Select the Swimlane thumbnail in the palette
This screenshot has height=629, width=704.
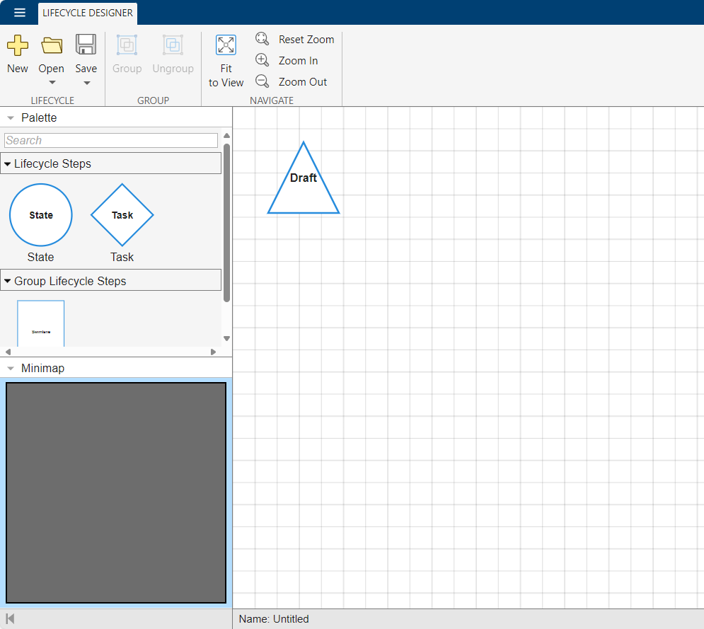click(41, 325)
